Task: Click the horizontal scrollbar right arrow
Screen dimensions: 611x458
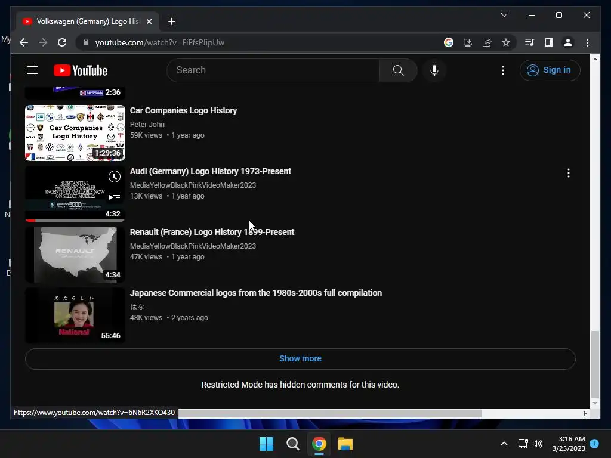Action: [x=585, y=413]
